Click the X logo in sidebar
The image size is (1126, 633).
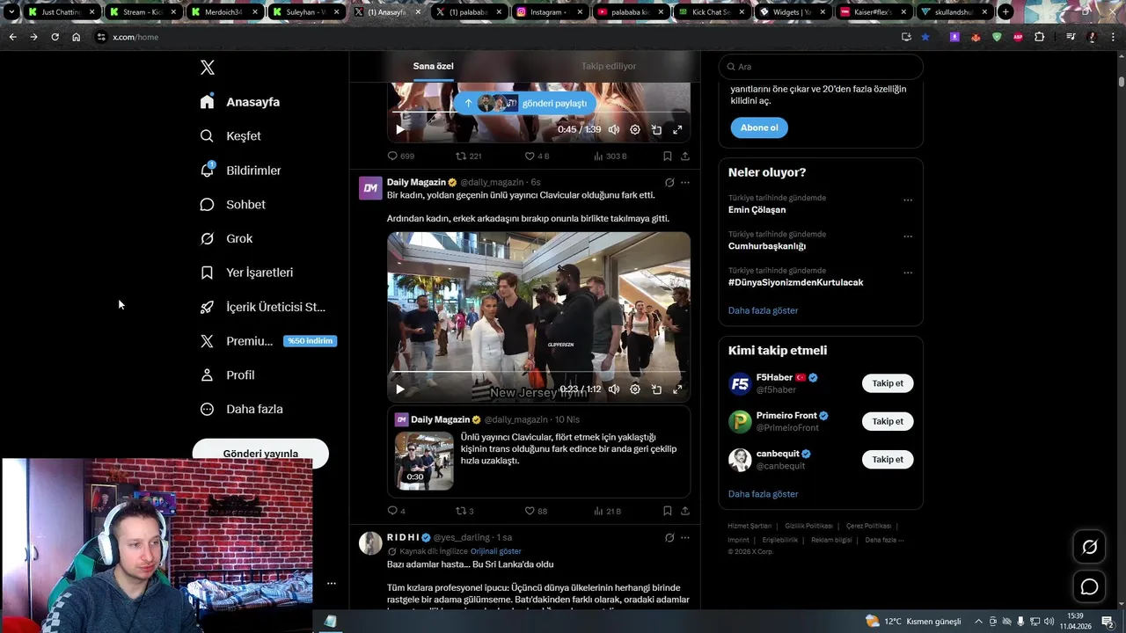click(x=208, y=68)
